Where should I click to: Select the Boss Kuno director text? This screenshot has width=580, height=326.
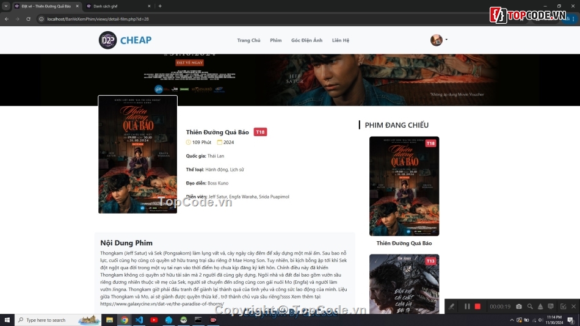pos(218,183)
